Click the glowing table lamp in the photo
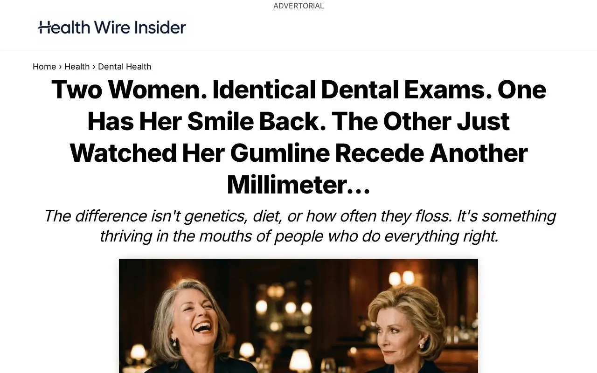The width and height of the screenshot is (597, 373). [x=300, y=360]
